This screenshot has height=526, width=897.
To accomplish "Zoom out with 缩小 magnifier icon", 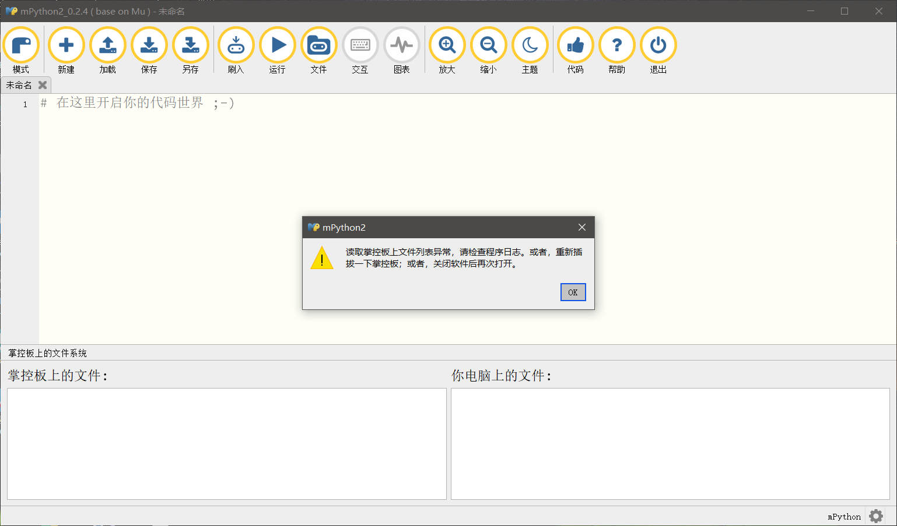I will [x=489, y=45].
